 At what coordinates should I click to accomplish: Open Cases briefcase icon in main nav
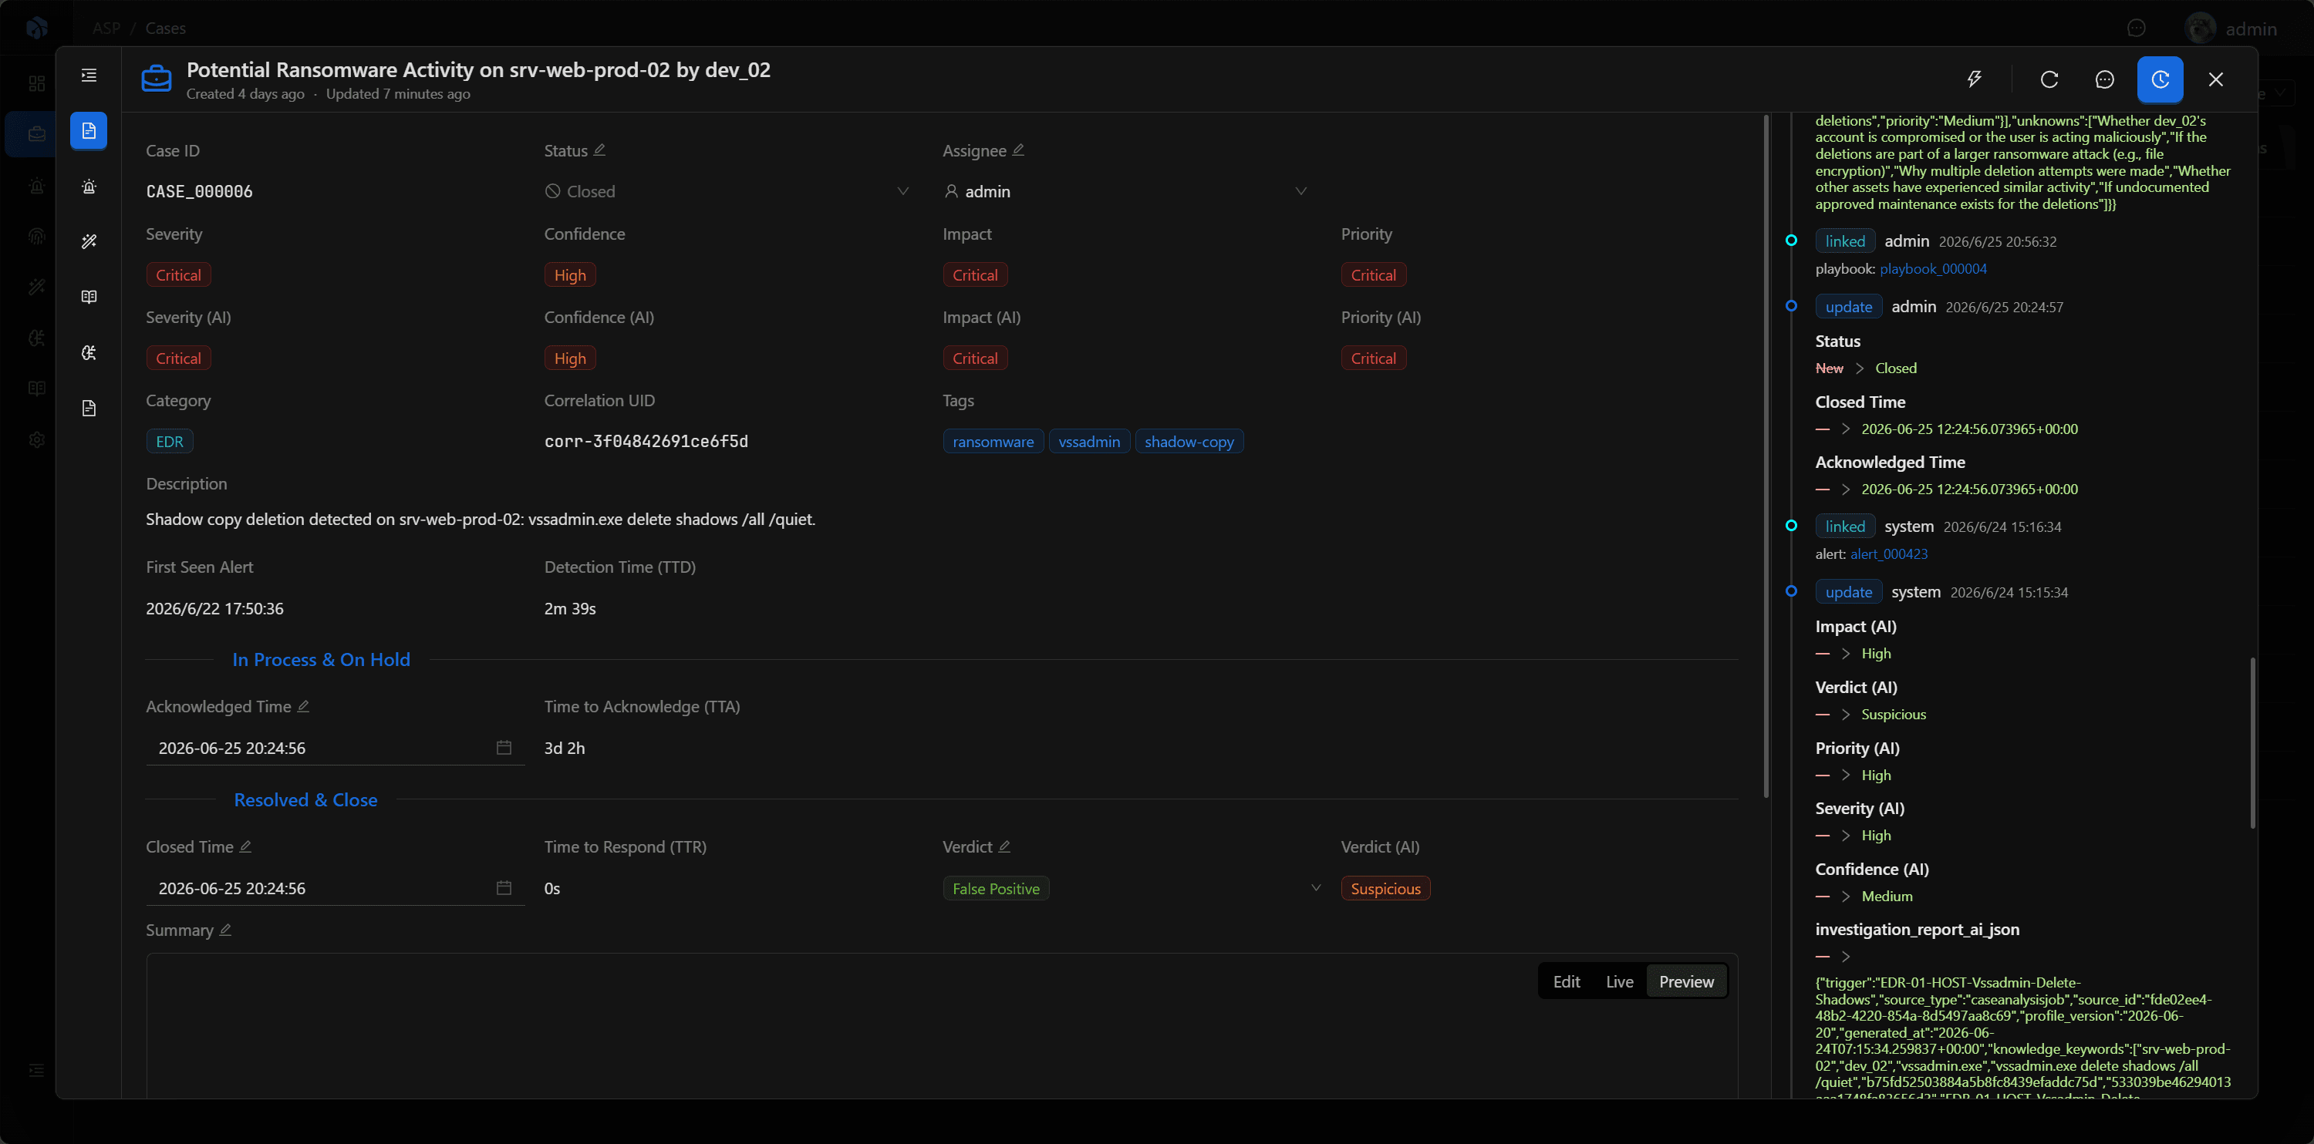tap(37, 135)
